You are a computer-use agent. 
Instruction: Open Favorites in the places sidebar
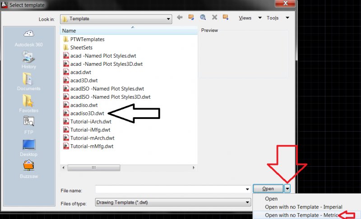tap(29, 103)
